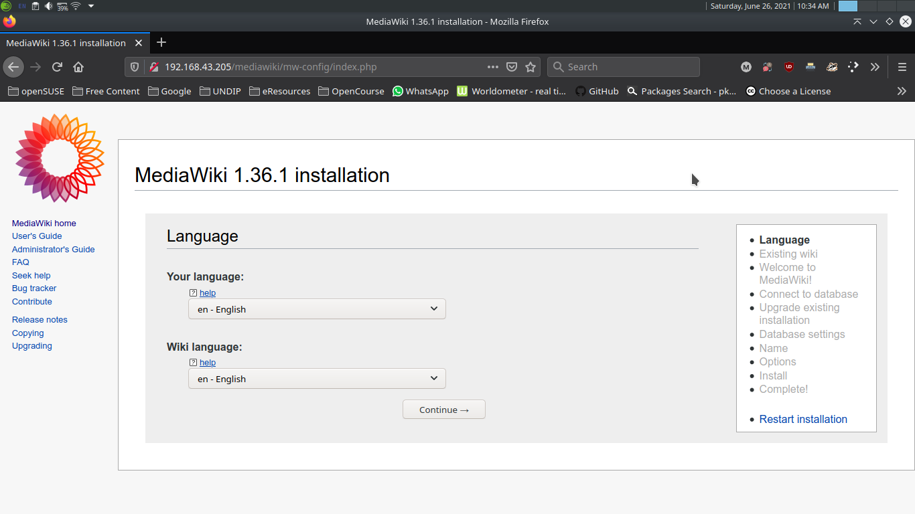Screen dimensions: 915x514
Task: Close the MediaWiki 1.36.1 installation tab
Action: click(139, 43)
